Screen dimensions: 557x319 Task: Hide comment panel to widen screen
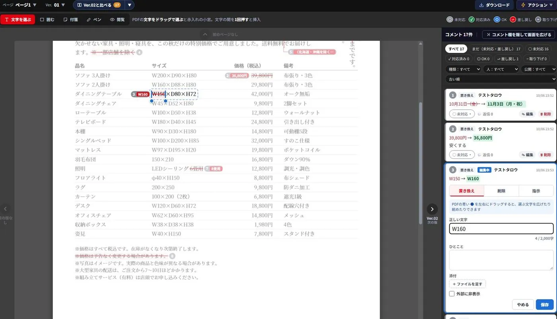tap(519, 35)
